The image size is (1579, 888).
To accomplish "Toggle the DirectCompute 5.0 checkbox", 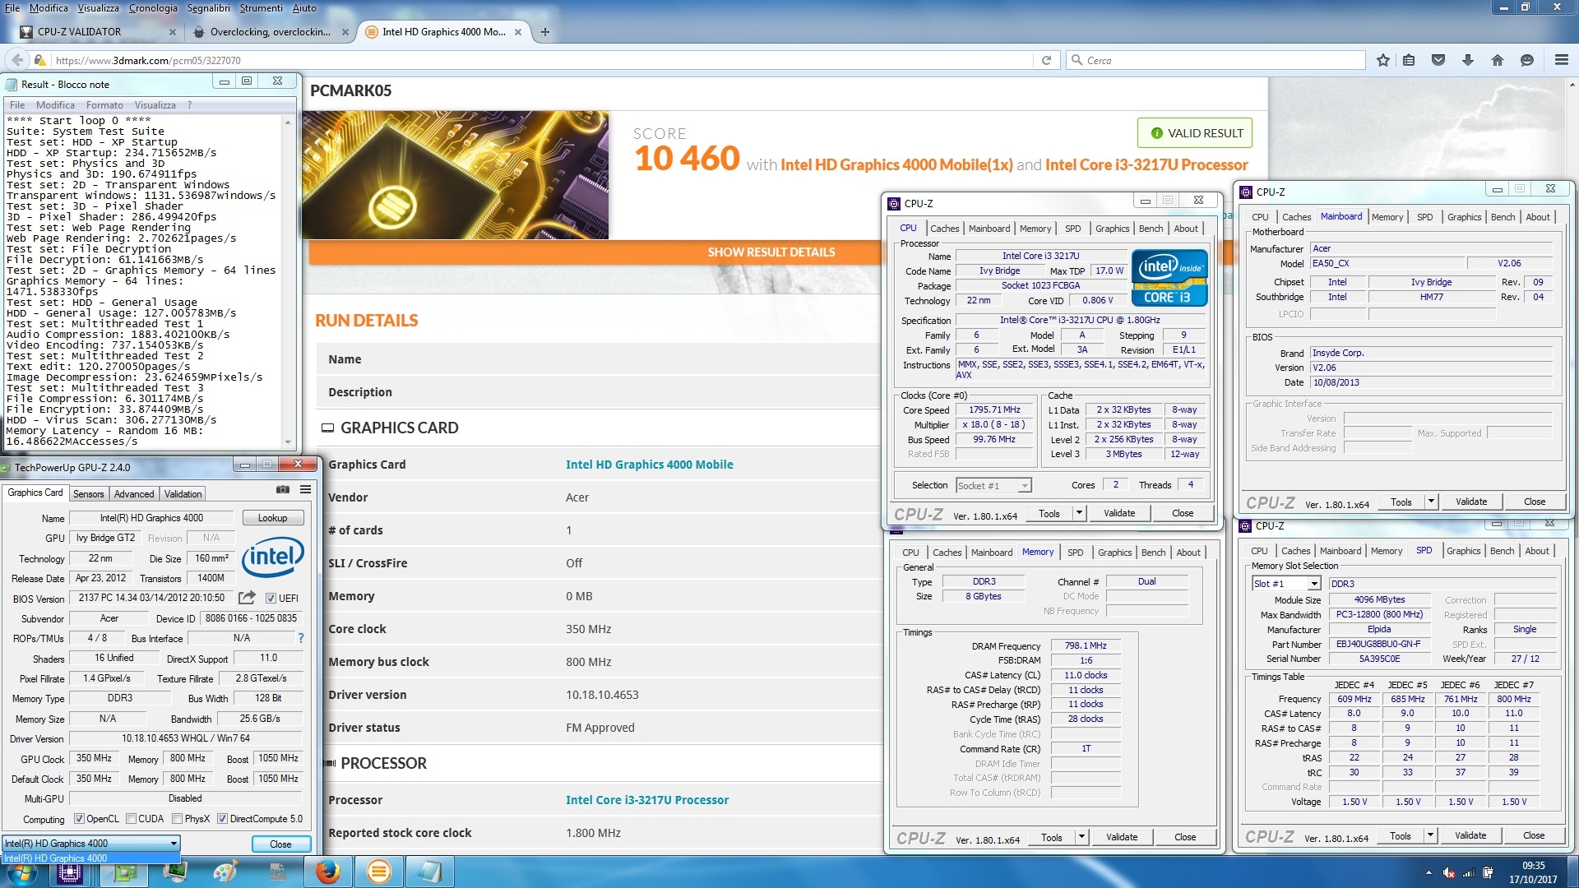I will 222,819.
